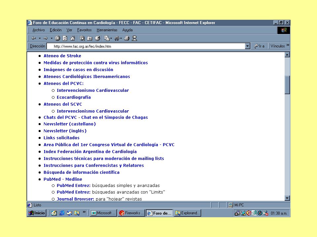Expand the text Size dropdown arrow

click(x=121, y=38)
